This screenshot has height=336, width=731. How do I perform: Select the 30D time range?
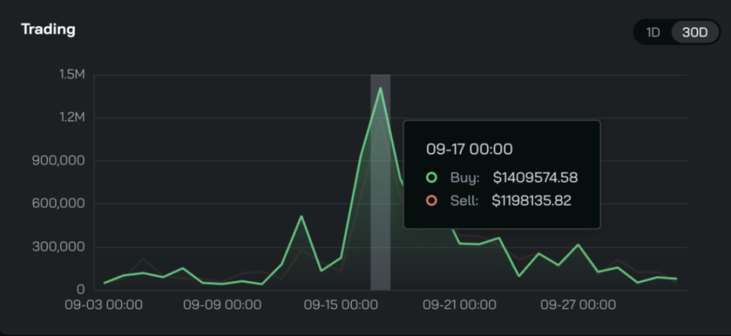click(x=694, y=32)
